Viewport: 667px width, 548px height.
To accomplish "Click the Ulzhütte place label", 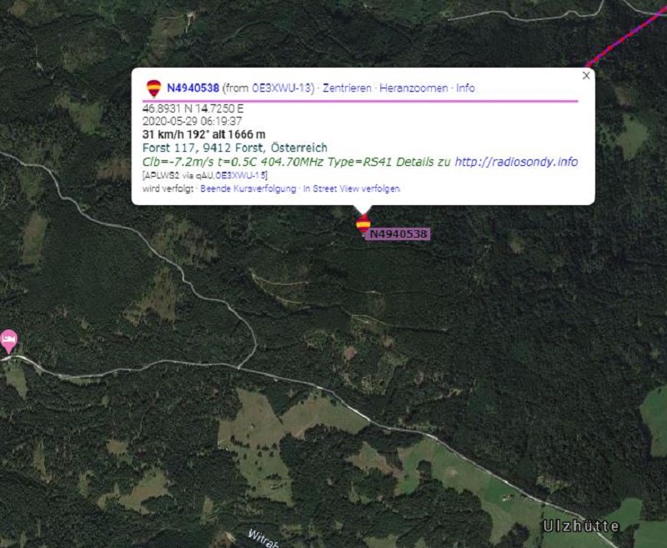I will [581, 526].
